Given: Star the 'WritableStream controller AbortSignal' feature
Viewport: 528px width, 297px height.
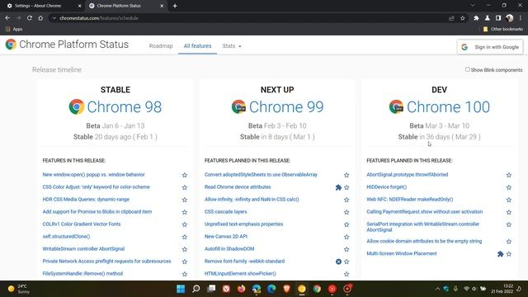Looking at the screenshot, I should point(185,249).
